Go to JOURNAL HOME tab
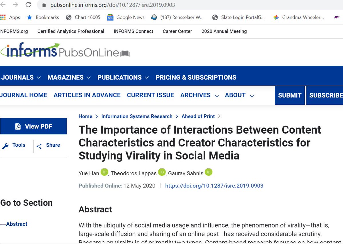The width and height of the screenshot is (343, 244). point(24,95)
